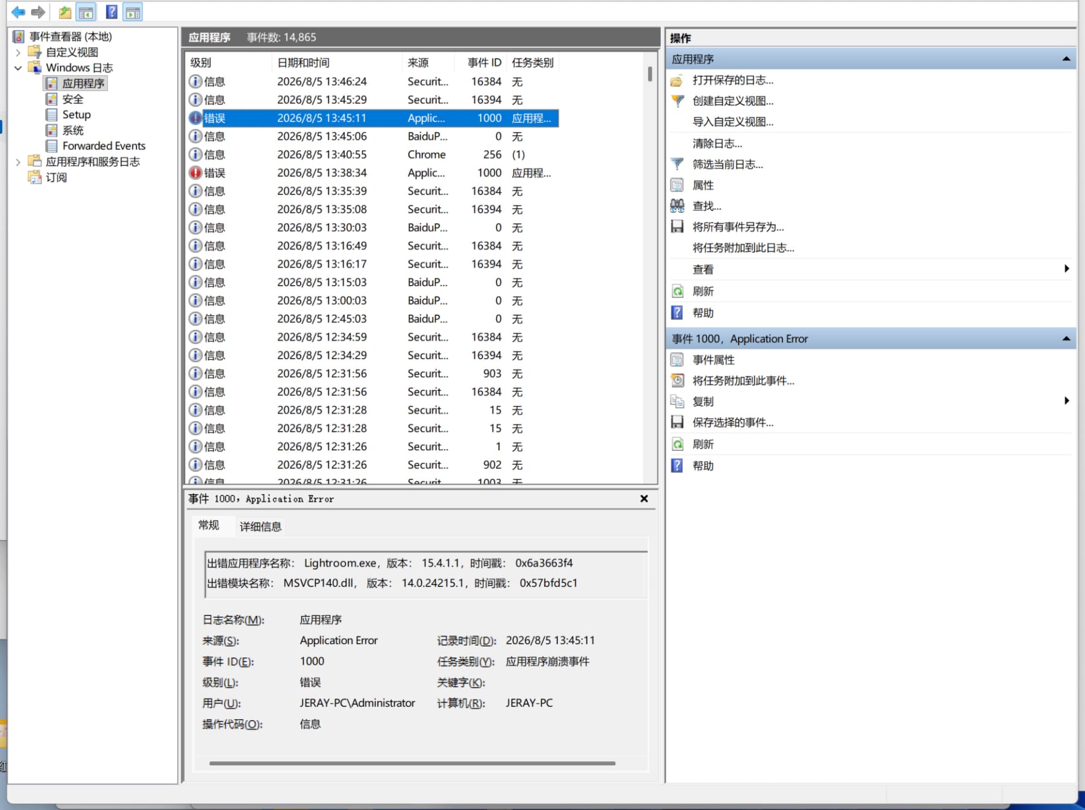Click the 创建自定义视图 funnel icon
The image size is (1085, 810).
(677, 101)
